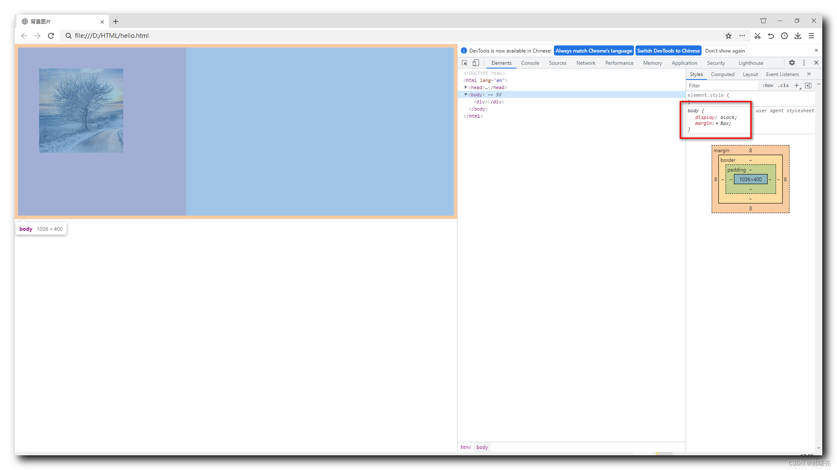Toggle computed styles sidebar icon
837x470 pixels.
[808, 85]
